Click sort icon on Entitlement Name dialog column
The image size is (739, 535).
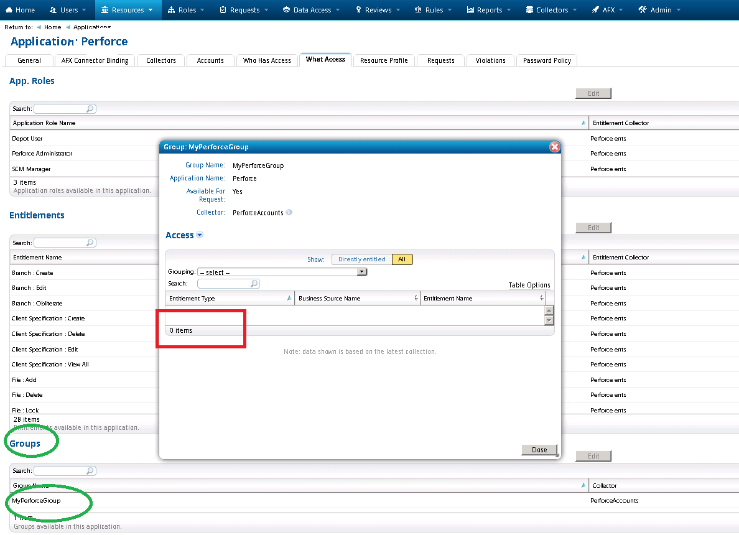[542, 299]
